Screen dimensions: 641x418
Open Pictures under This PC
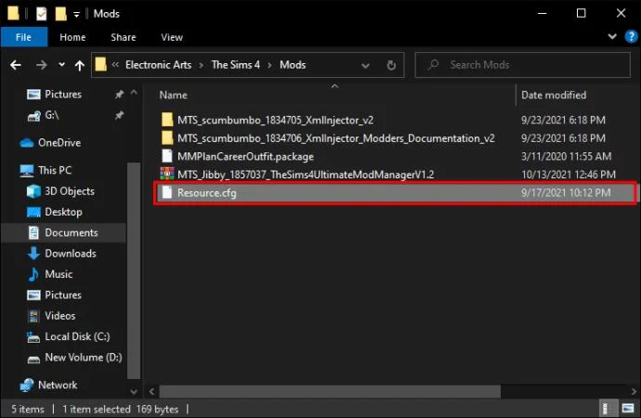[x=63, y=295]
